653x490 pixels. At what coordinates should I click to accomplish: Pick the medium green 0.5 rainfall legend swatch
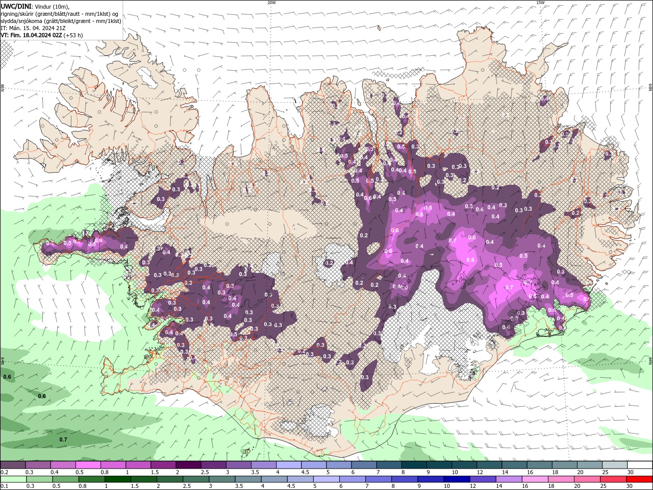pos(65,479)
